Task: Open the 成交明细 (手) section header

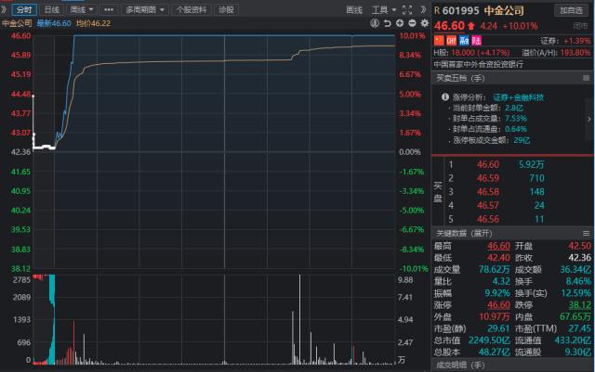Action: point(460,366)
